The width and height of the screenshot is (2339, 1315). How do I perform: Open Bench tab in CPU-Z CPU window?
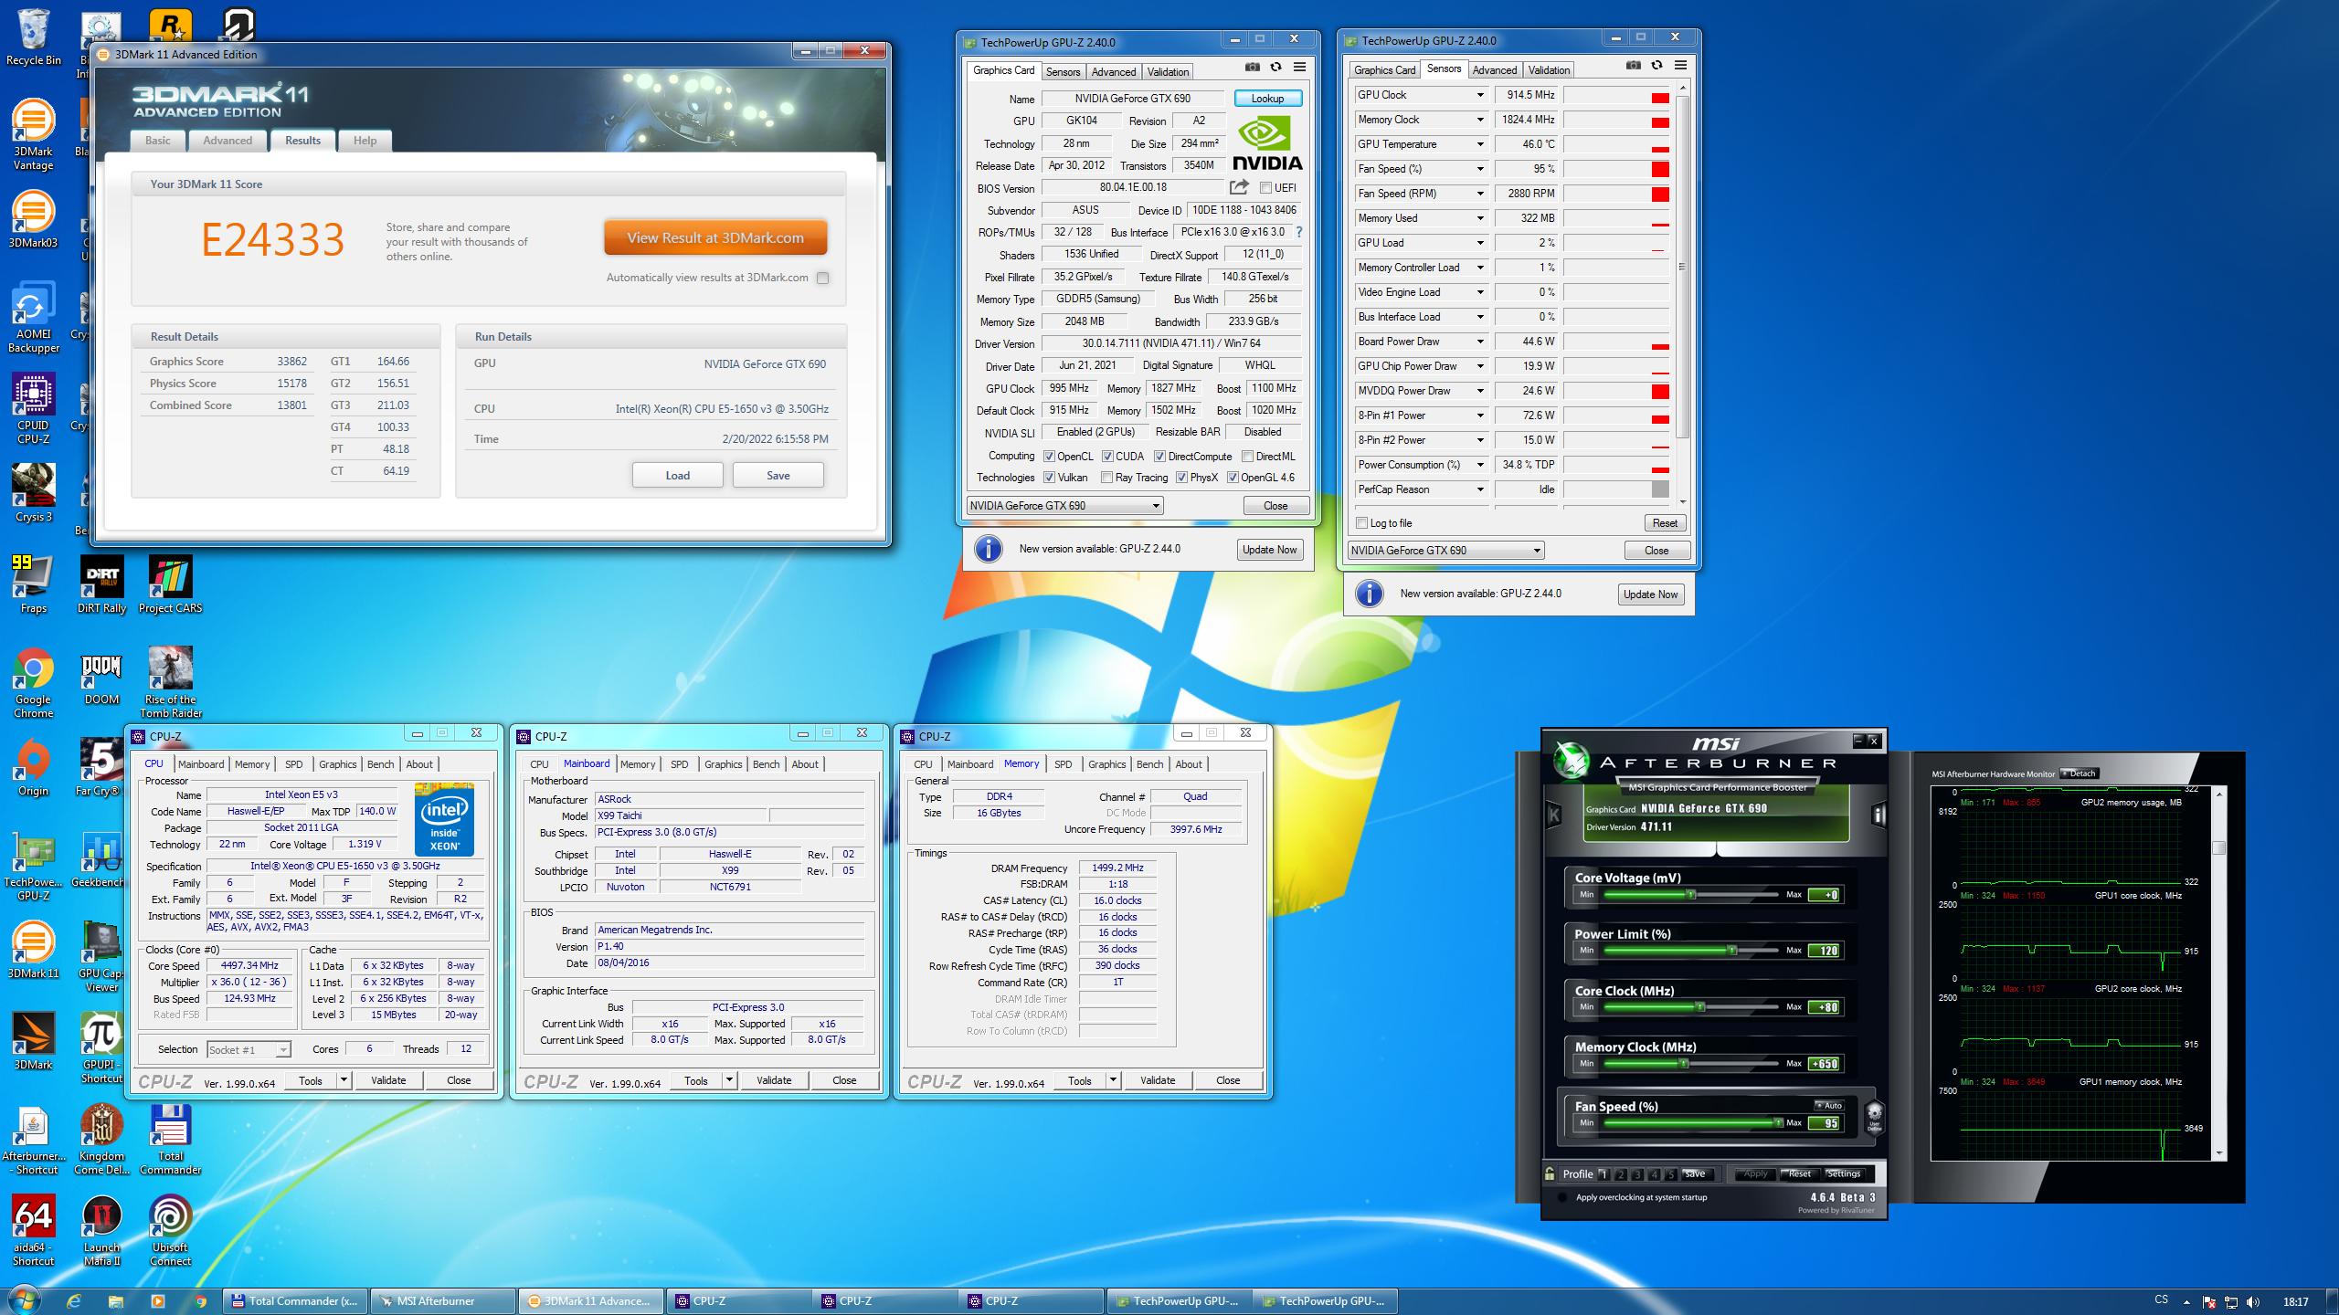pyautogui.click(x=381, y=764)
